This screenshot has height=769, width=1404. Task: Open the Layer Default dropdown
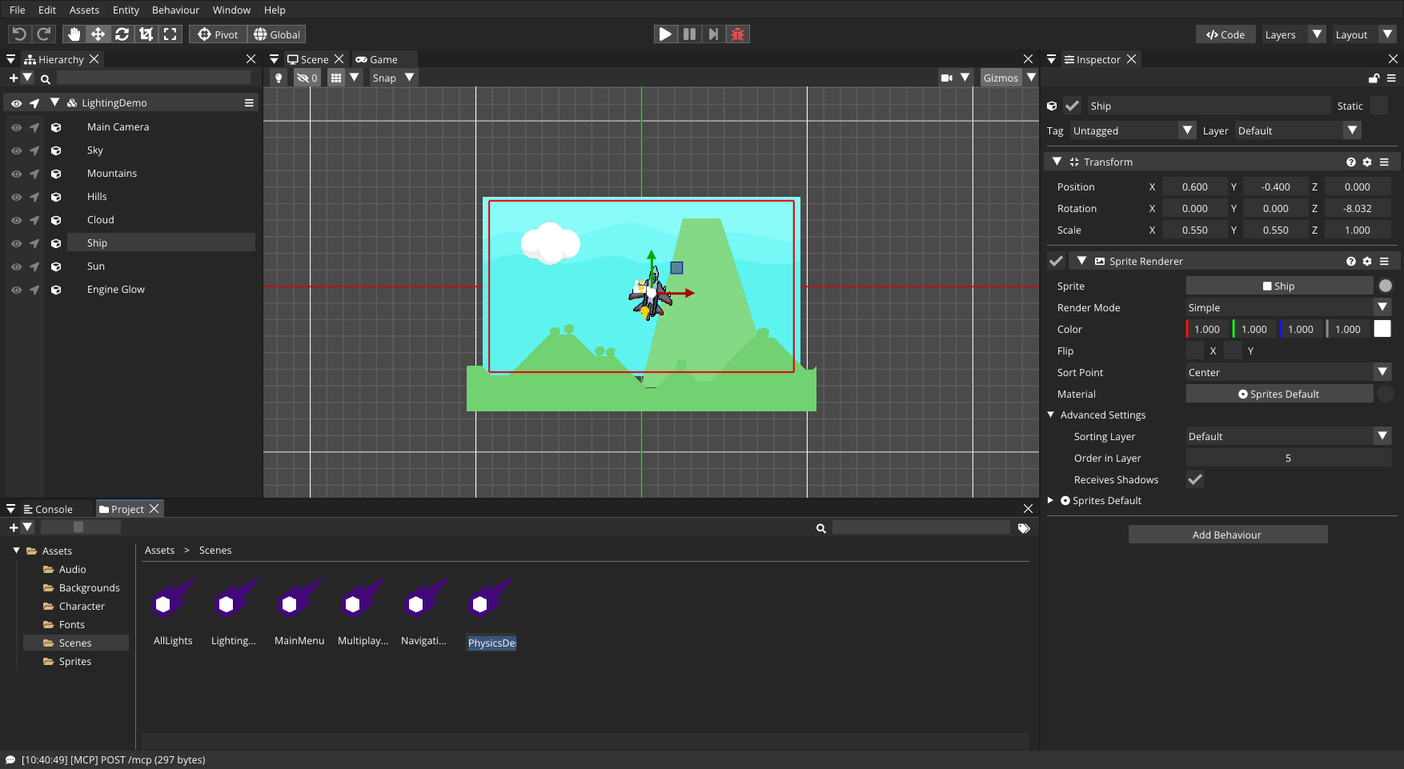point(1298,130)
